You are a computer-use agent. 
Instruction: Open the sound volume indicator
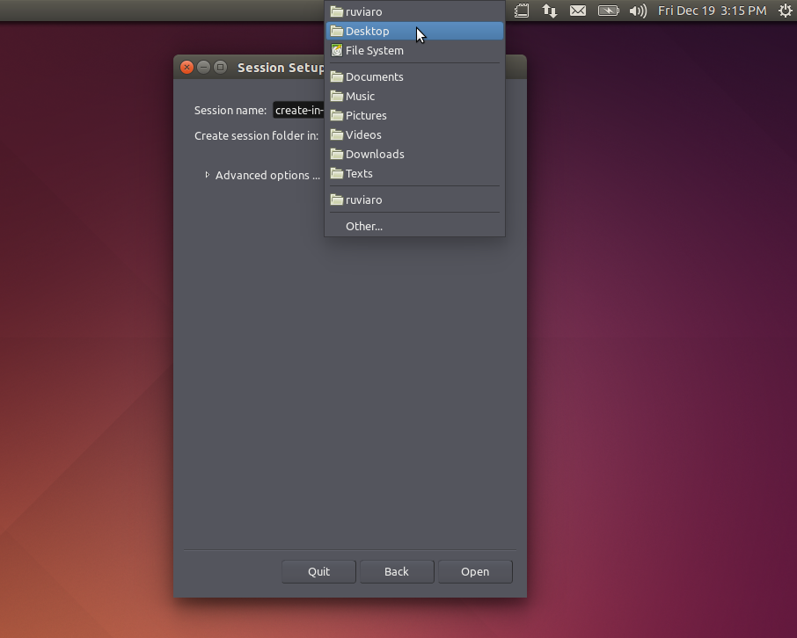pos(638,11)
